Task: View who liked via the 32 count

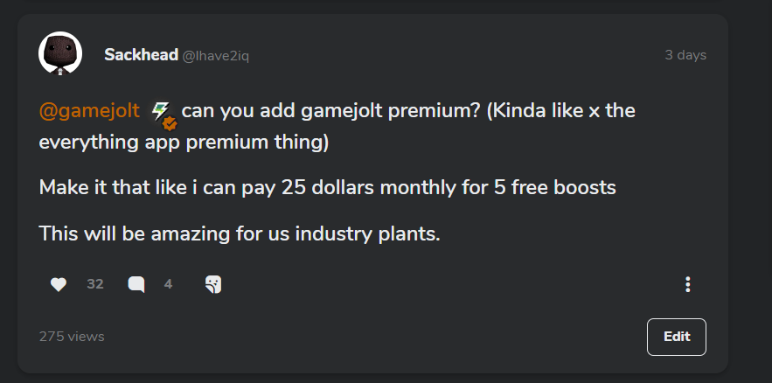Action: (95, 284)
